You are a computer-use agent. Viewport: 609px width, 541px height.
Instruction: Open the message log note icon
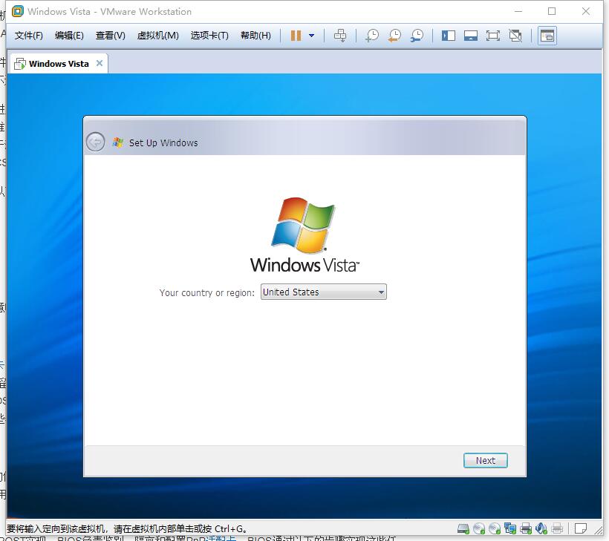coord(581,528)
